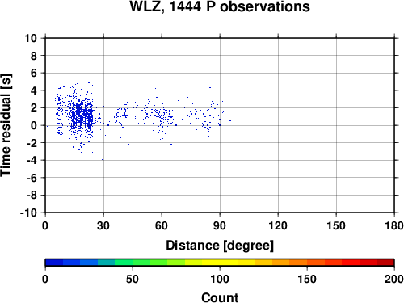Click the colorbar tick label '50'
404x303 pixels.
pos(133,279)
